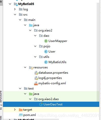Click the resources folder icon
The height and width of the screenshot is (120, 101).
(x=31, y=68)
